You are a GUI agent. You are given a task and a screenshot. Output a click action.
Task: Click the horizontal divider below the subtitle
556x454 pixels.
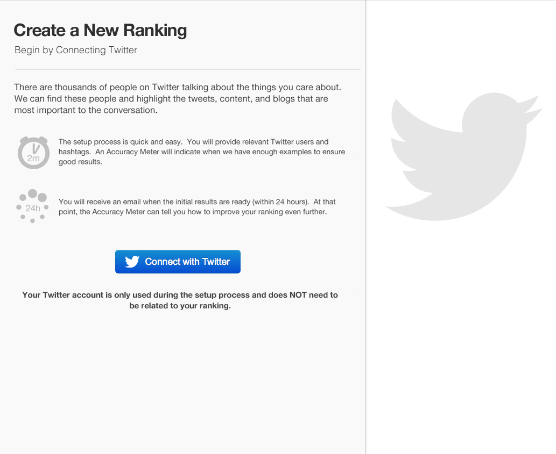click(187, 69)
